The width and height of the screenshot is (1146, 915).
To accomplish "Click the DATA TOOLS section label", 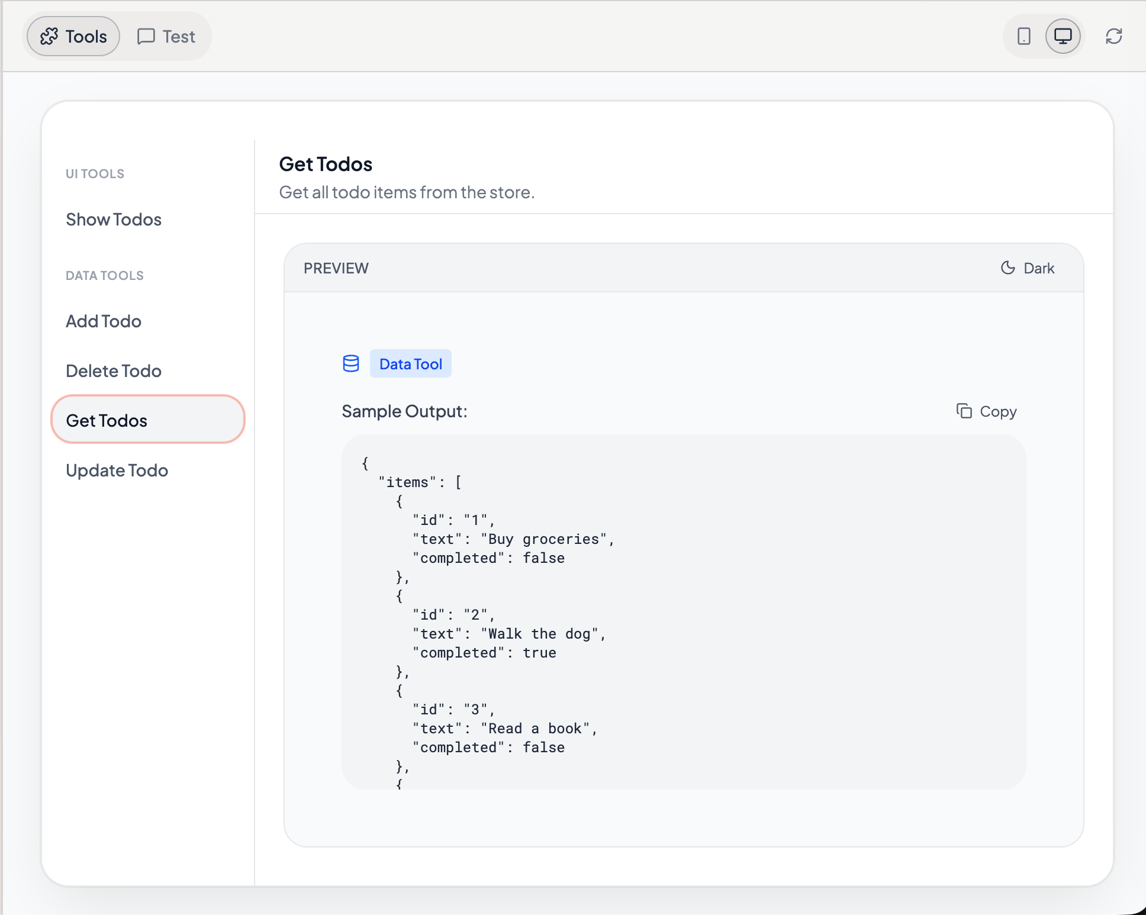I will coord(105,275).
